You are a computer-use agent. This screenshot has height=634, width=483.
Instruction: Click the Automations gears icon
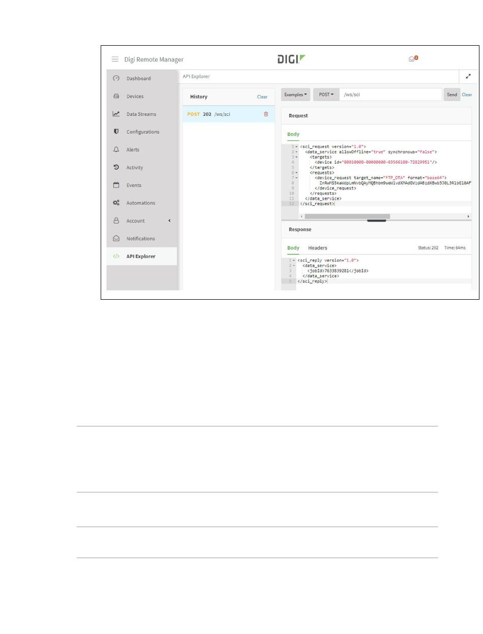coord(116,203)
